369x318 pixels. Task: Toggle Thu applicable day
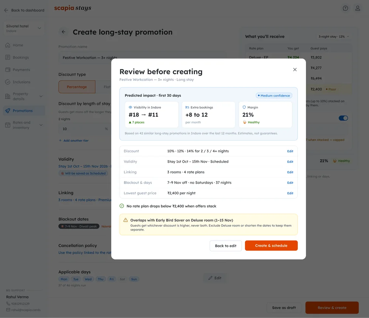pos(101,279)
